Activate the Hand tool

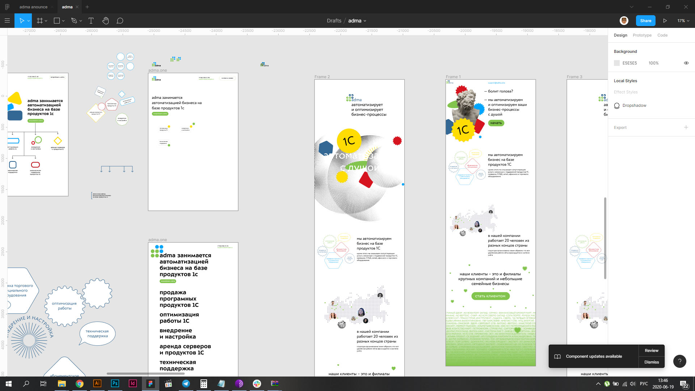point(105,21)
